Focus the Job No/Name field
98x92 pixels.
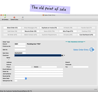(39, 74)
